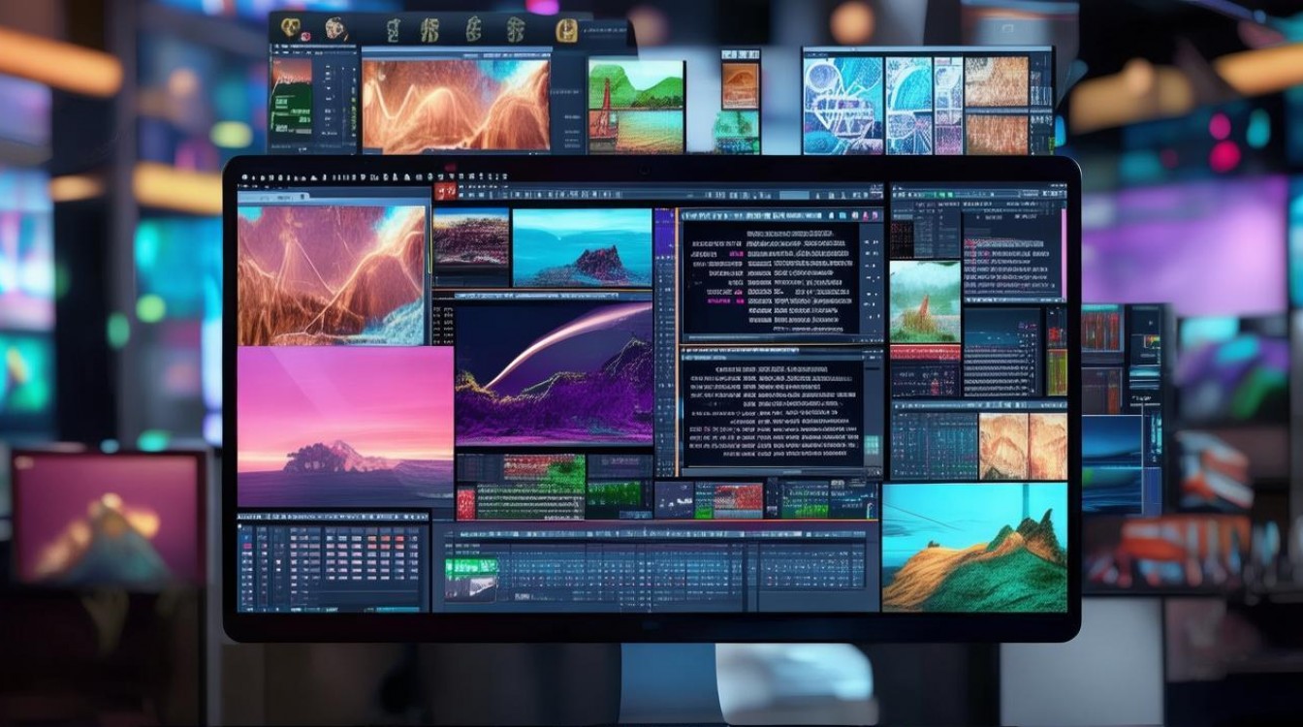Select the green and orange hillside image
Screen dimensions: 1303x727
(973, 548)
